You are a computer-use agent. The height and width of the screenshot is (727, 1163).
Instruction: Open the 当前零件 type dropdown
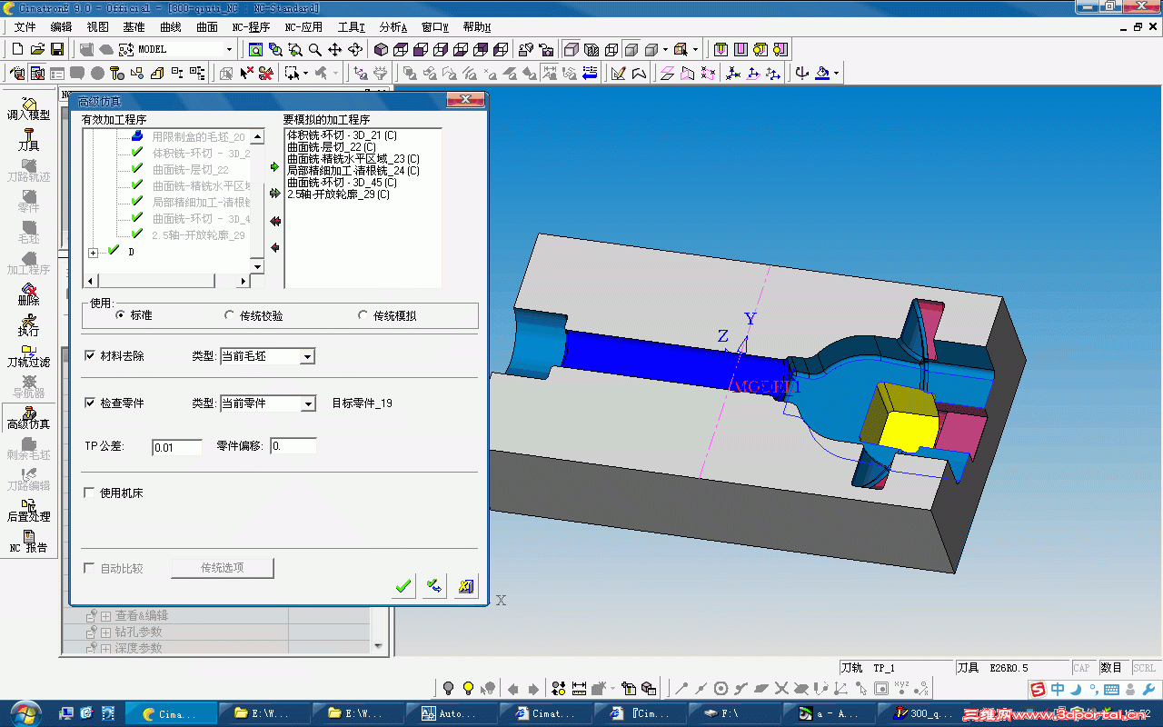click(x=309, y=403)
